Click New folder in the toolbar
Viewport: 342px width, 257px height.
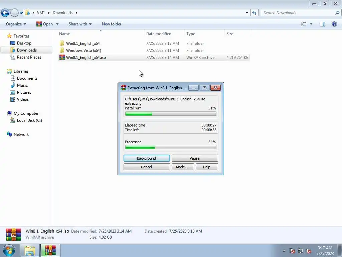[112, 24]
